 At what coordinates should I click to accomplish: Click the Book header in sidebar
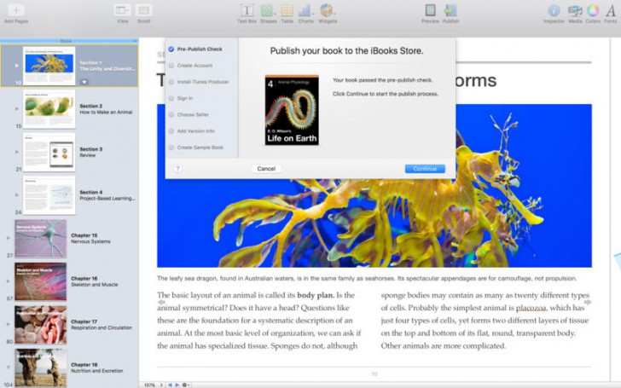(x=66, y=41)
